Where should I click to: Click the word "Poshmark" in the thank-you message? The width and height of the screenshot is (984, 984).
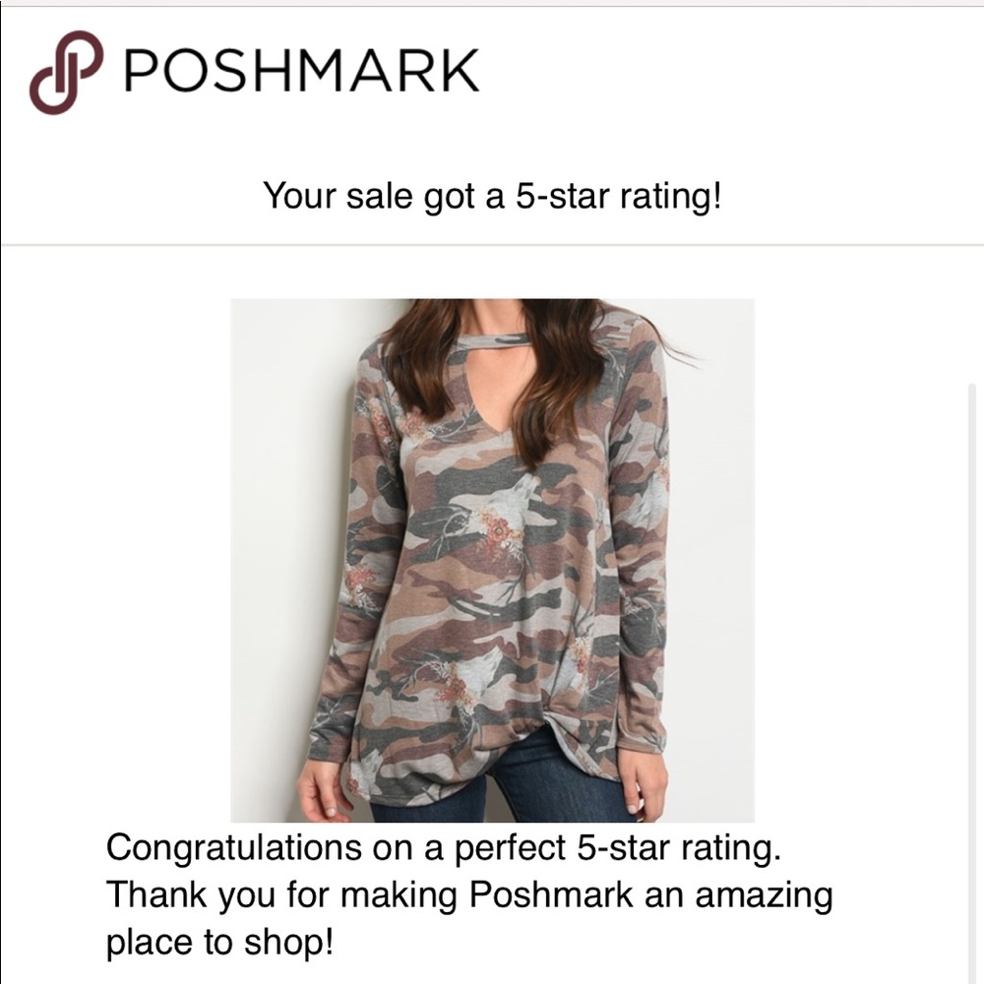click(x=551, y=894)
